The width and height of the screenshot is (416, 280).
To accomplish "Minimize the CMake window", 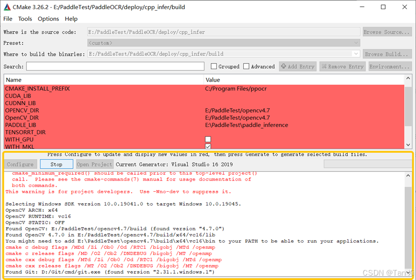I will coord(362,7).
